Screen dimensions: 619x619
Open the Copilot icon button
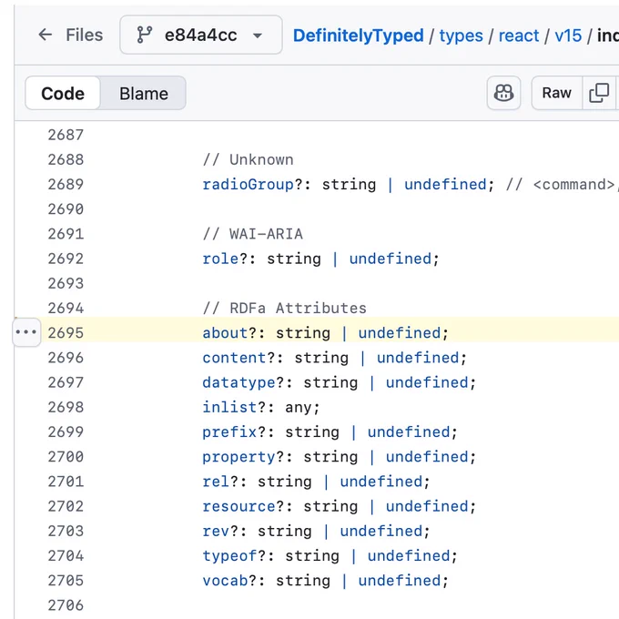[x=503, y=93]
